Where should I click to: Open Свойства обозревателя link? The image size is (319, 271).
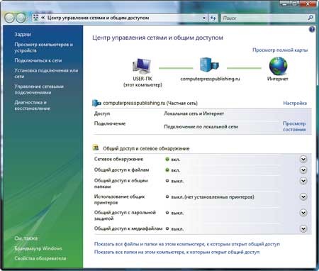(40, 258)
